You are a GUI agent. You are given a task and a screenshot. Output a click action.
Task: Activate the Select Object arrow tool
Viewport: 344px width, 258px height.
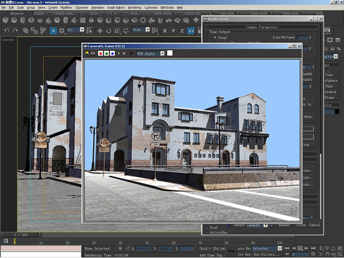coord(53,31)
